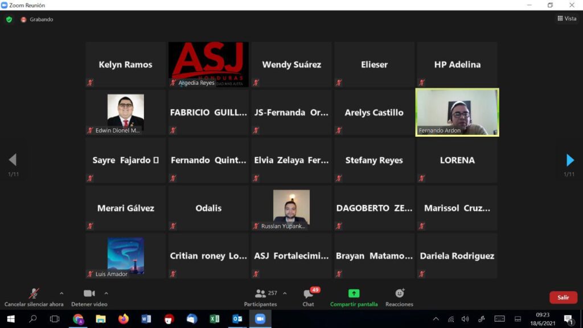583x328 pixels.
Task: Click the Compartir pantalla icon
Action: 354,294
